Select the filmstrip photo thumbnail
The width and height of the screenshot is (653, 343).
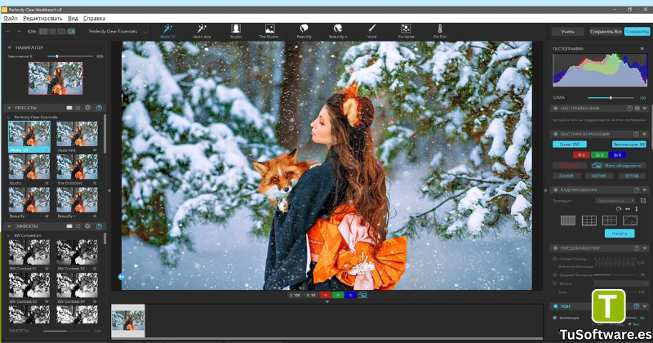point(128,320)
